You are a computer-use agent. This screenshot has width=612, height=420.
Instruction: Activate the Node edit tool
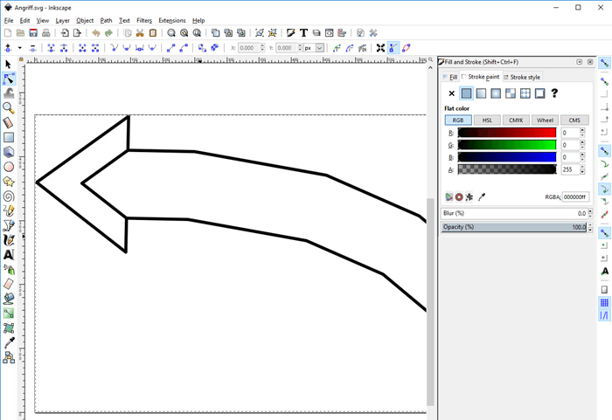tap(9, 79)
